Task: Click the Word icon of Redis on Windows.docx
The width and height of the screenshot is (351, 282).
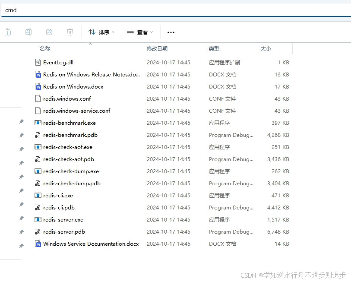Action: coord(38,86)
